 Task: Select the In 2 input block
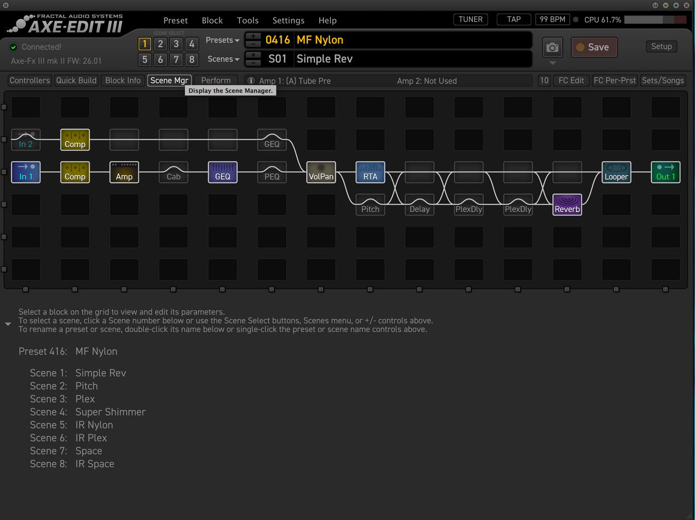click(25, 140)
